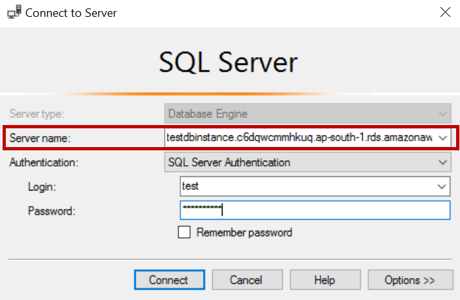This screenshot has height=300, width=460.
Task: Open the Authentication dropdown arrow
Action: click(x=443, y=162)
